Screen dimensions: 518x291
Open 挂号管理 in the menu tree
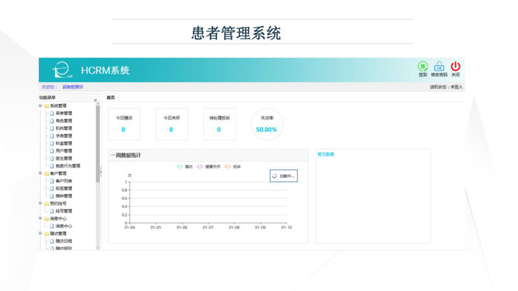click(63, 211)
